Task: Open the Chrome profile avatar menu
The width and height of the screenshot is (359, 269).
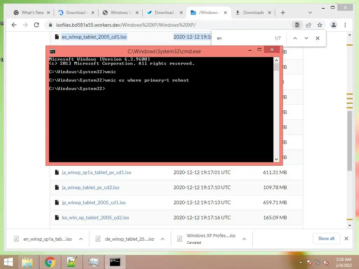Action: 334,25
